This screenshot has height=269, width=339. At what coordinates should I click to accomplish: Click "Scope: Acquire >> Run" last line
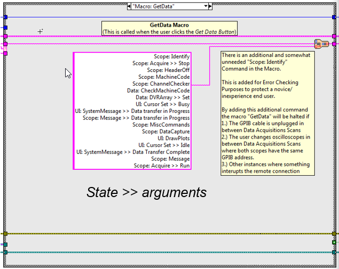[162, 166]
